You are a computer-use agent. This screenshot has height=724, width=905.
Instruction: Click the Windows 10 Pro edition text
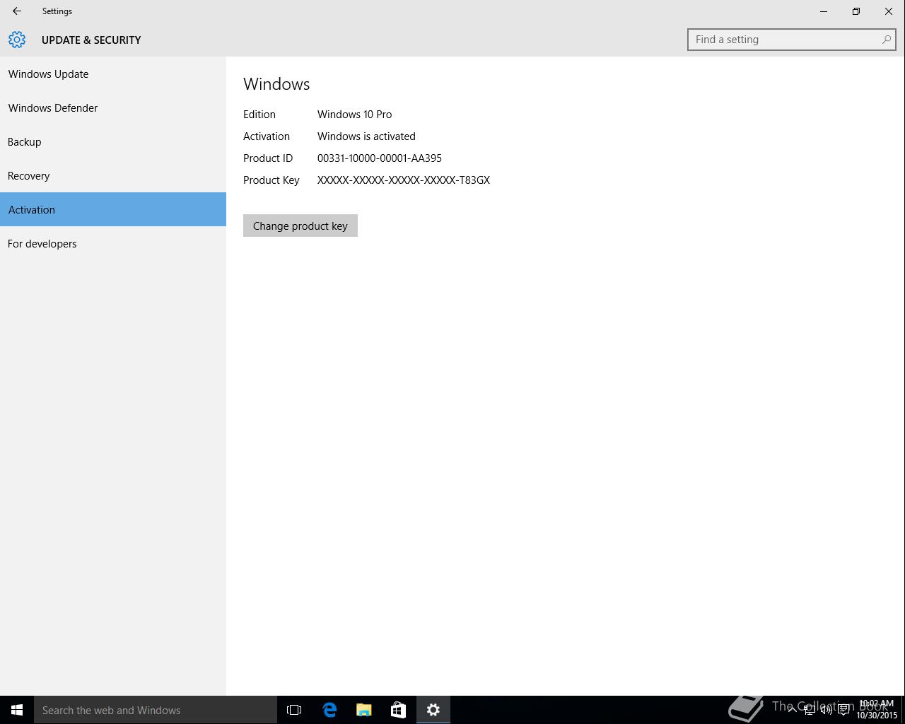click(x=354, y=115)
